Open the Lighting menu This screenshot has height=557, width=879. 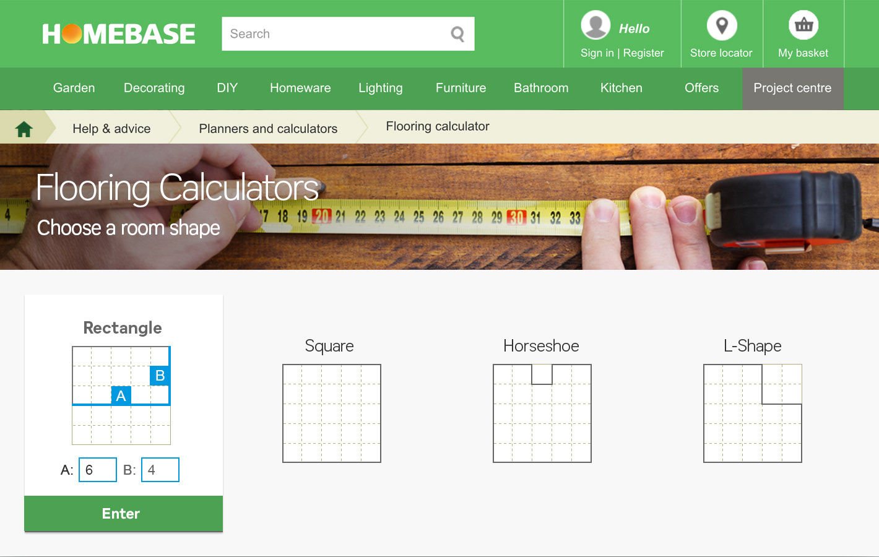pyautogui.click(x=381, y=88)
